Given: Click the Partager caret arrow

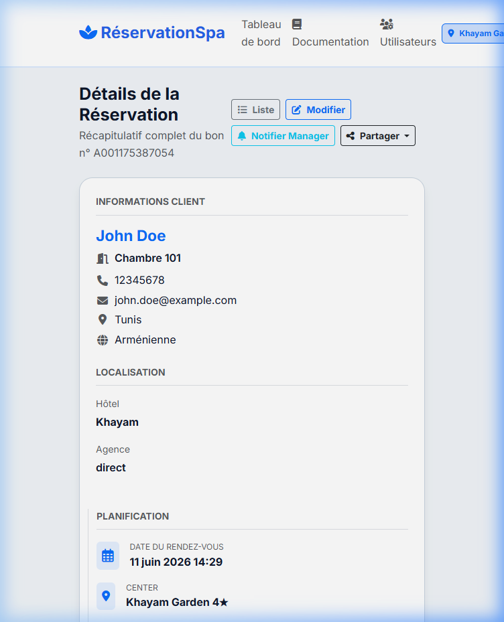Looking at the screenshot, I should click(407, 136).
